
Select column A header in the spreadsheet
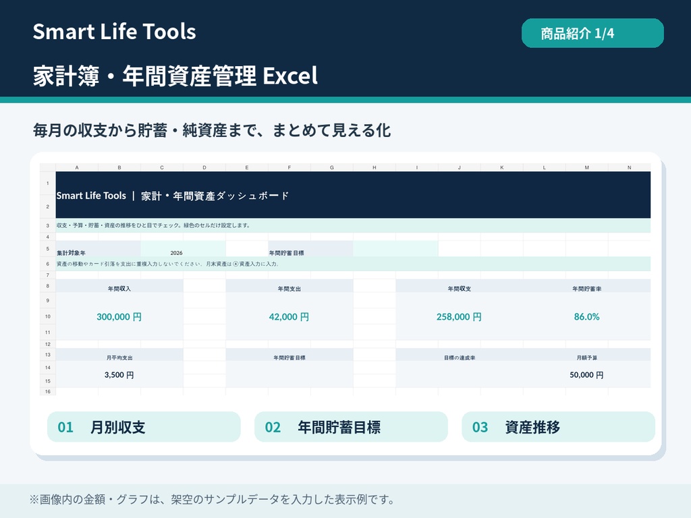77,167
